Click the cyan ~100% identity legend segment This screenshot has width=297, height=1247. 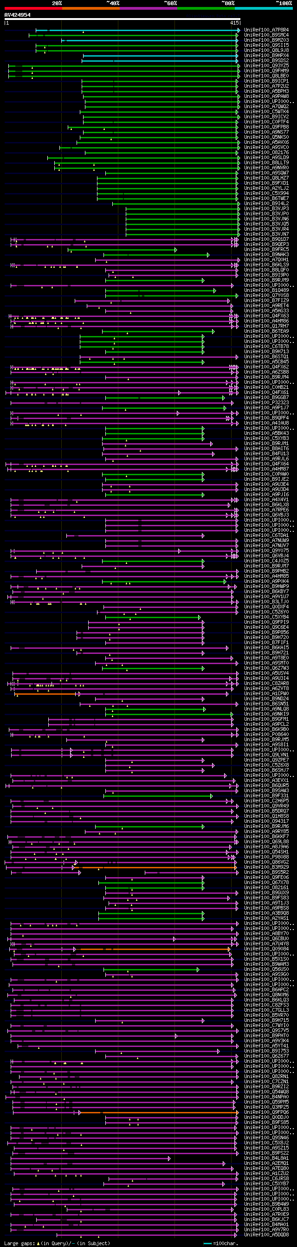click(264, 8)
